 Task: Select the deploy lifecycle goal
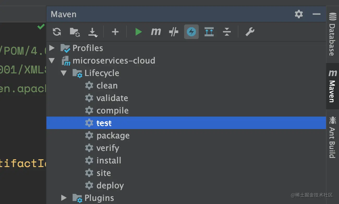[110, 186]
